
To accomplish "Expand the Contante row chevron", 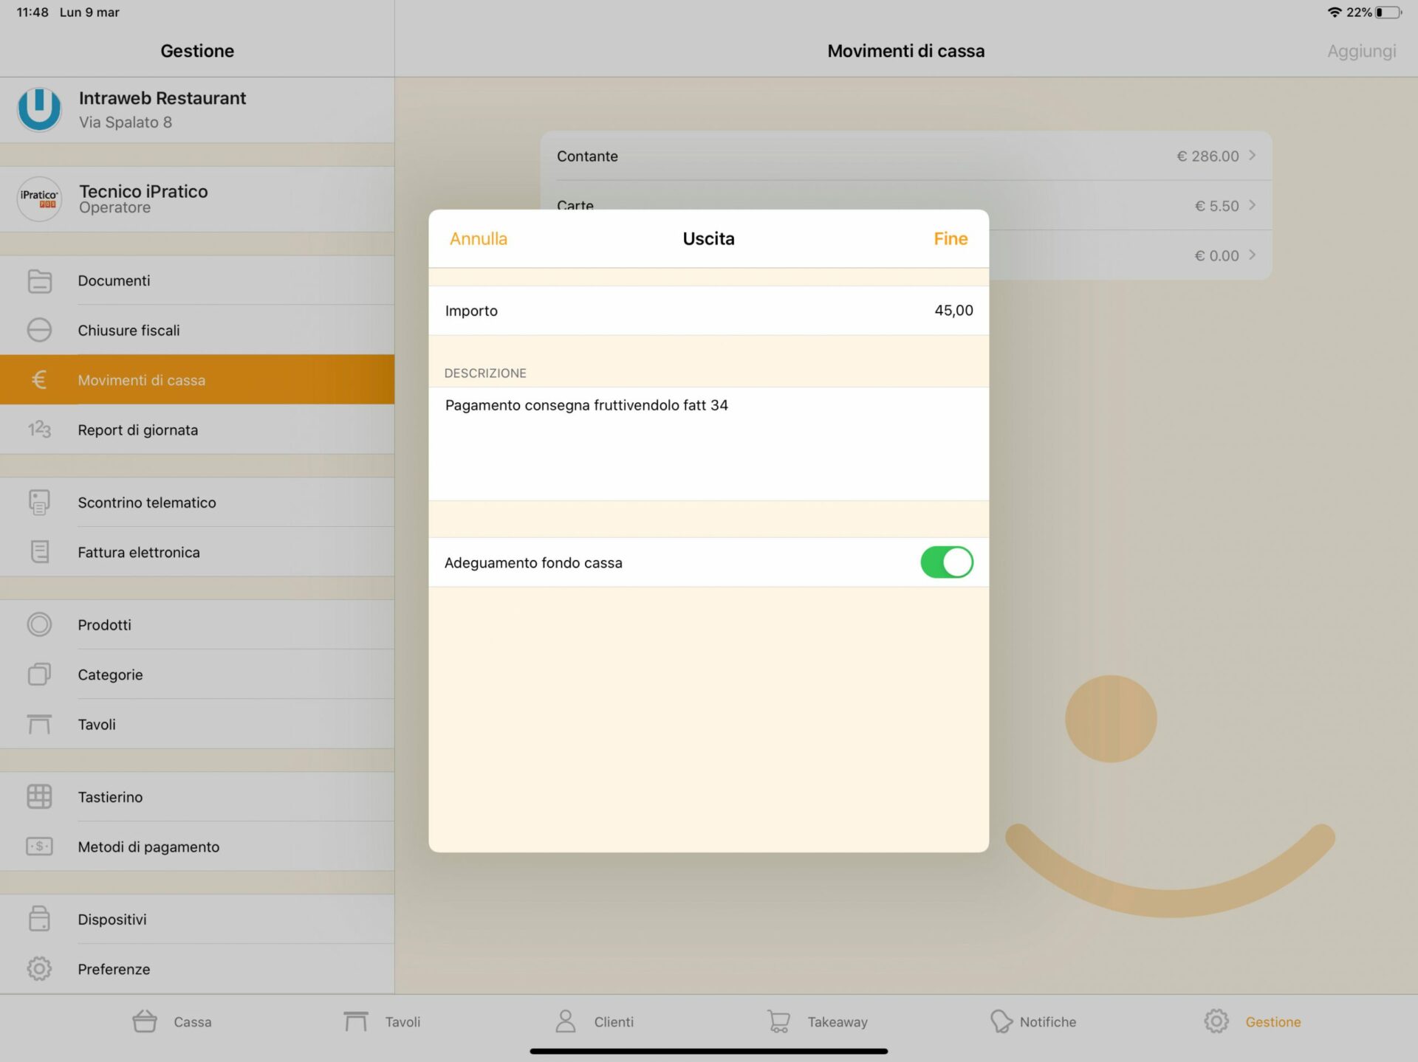I will (x=1252, y=155).
